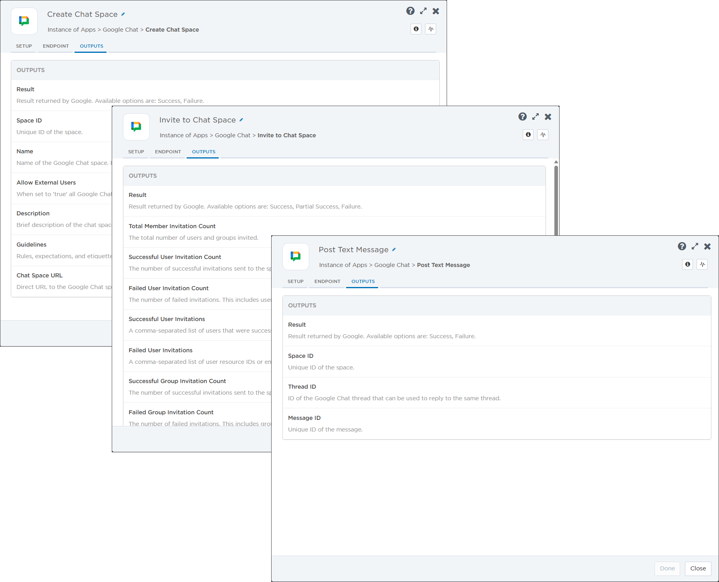Switch to ENDPOINT tab in Post Text Message

pos(327,281)
